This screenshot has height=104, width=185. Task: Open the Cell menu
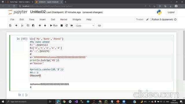tap(53, 19)
